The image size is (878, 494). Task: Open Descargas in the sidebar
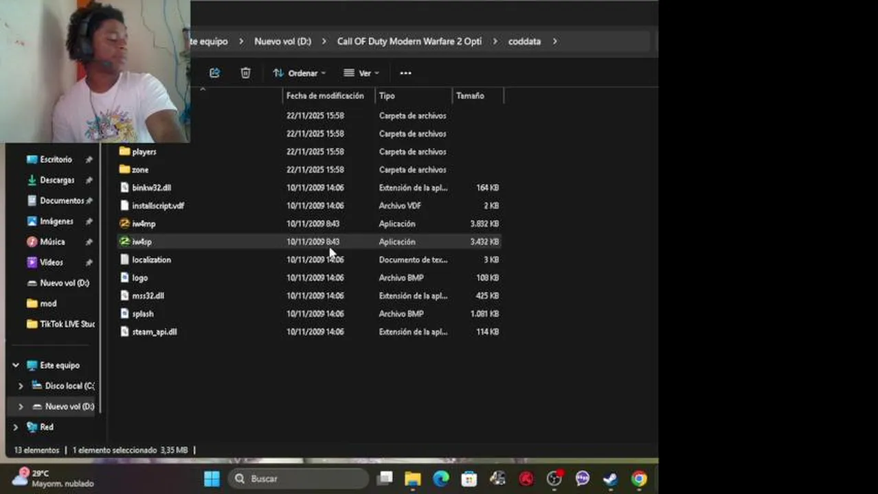pyautogui.click(x=56, y=180)
